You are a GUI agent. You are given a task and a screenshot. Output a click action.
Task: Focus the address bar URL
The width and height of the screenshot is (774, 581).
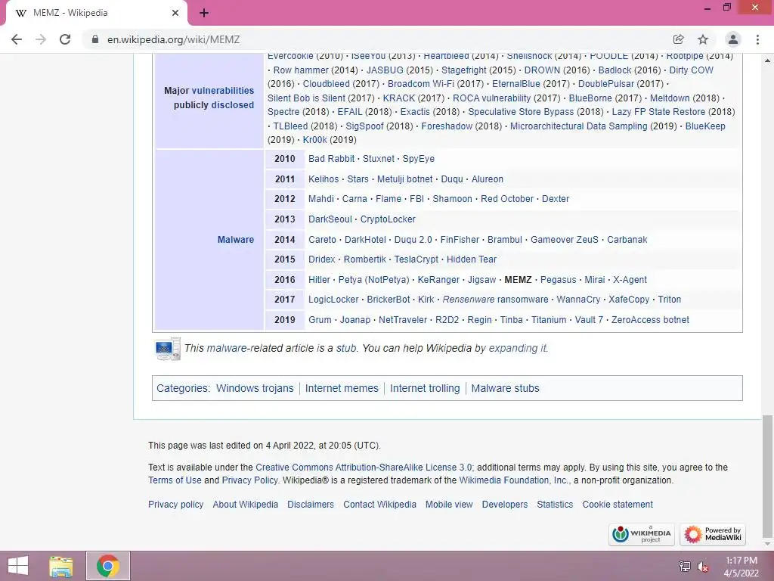(173, 39)
